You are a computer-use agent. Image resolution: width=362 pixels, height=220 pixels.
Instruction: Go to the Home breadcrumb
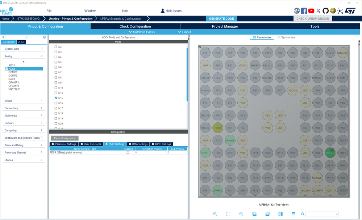[x=5, y=19]
